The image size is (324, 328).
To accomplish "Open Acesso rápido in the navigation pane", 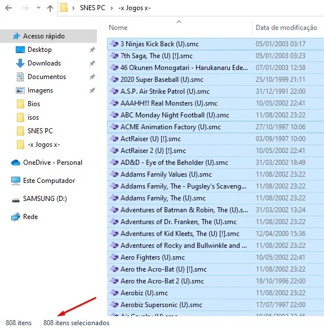I will 44,36.
